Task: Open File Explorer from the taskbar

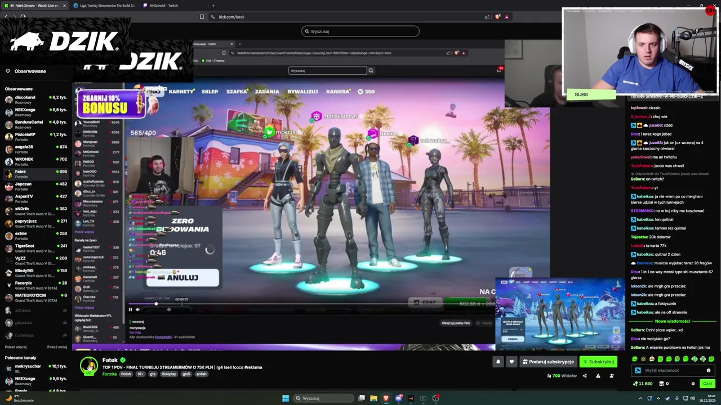Action: tap(373, 398)
